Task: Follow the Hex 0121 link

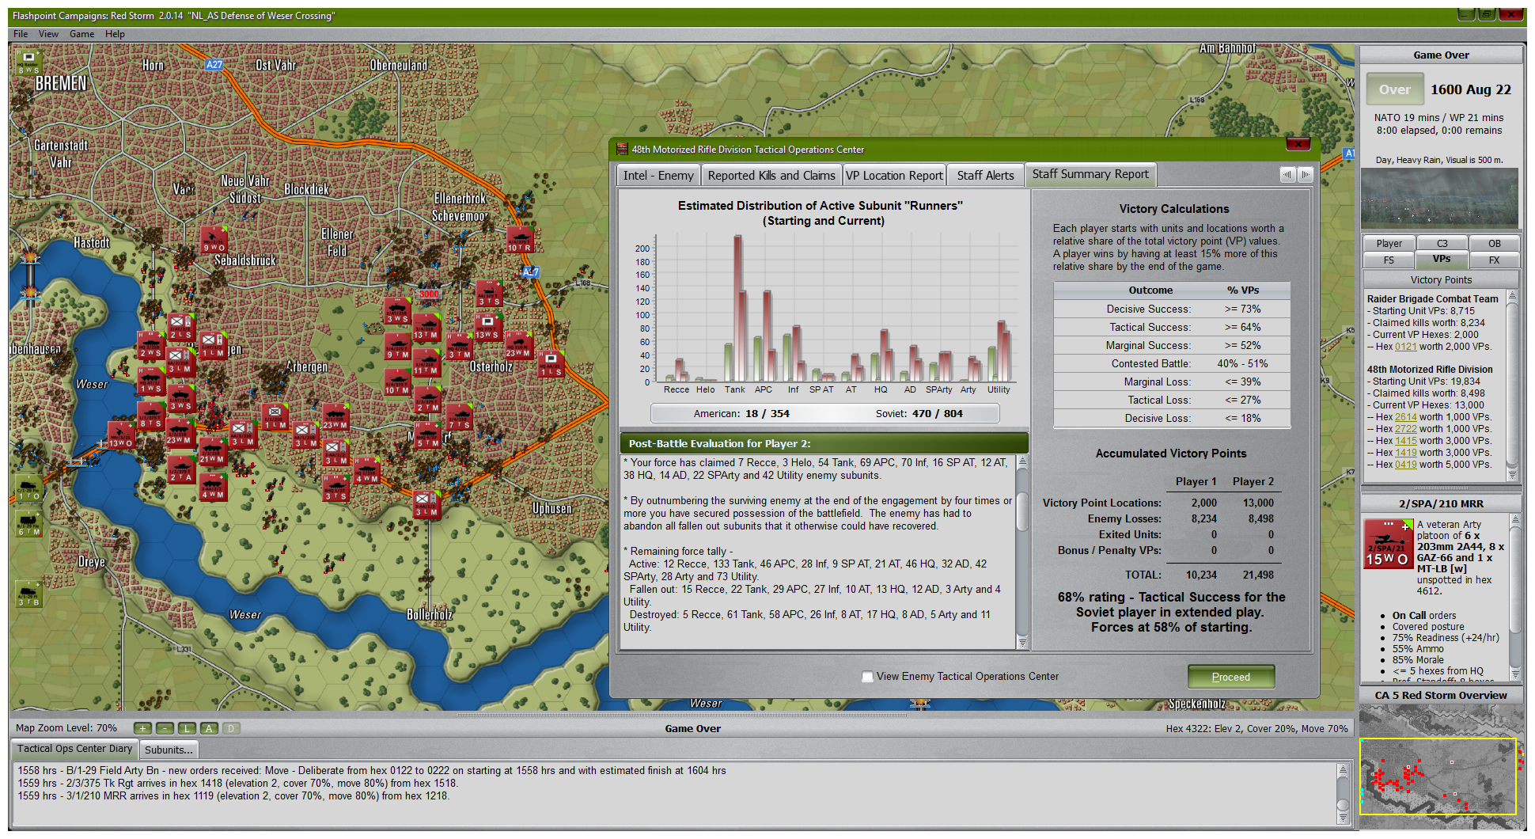Action: click(1406, 347)
